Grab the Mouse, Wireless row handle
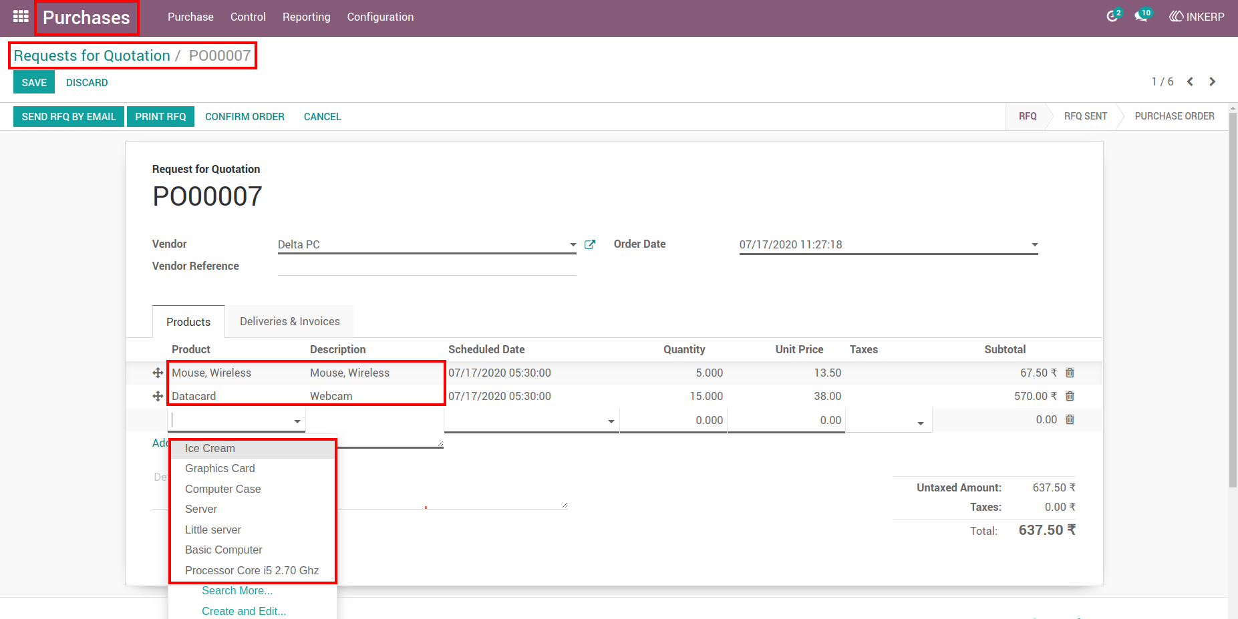 pos(158,373)
